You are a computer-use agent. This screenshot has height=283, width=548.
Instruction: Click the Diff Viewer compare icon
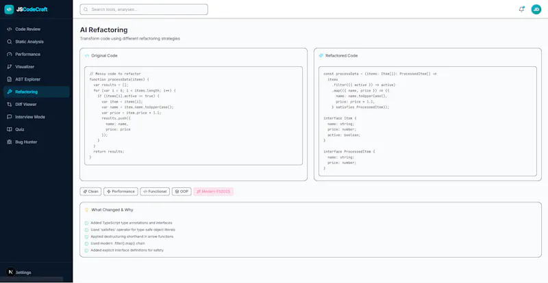click(x=10, y=105)
